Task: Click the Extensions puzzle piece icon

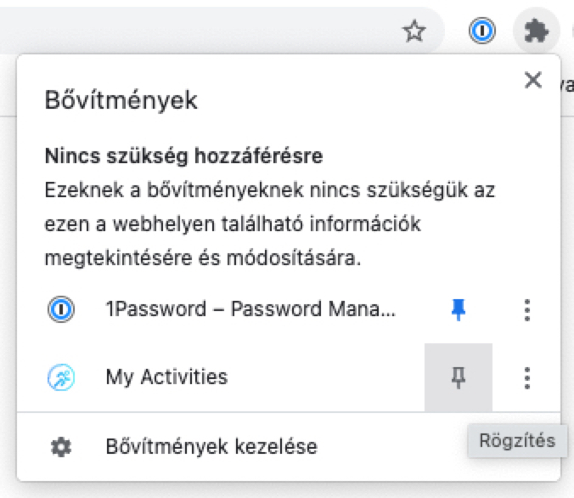Action: [x=536, y=32]
